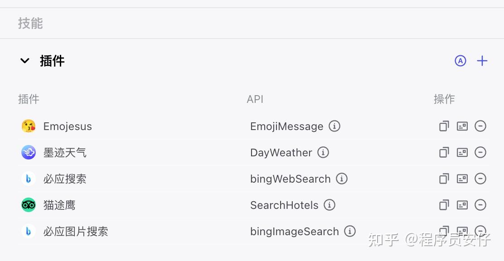The width and height of the screenshot is (504, 261).
Task: Click the 技能 section header
Action: [x=30, y=24]
